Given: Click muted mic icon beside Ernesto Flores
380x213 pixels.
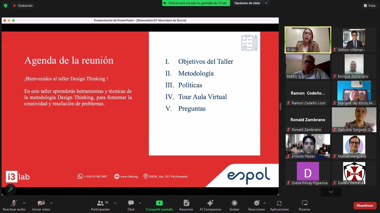Looking at the screenshot, I should pos(289,156).
